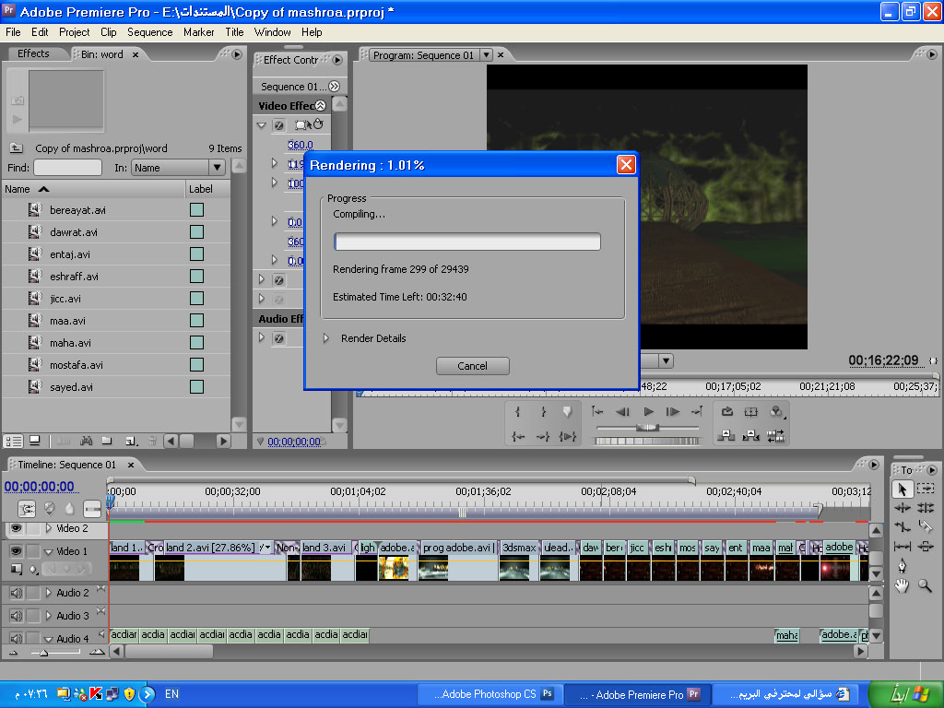
Task: Play the program monitor sequence
Action: pyautogui.click(x=648, y=412)
